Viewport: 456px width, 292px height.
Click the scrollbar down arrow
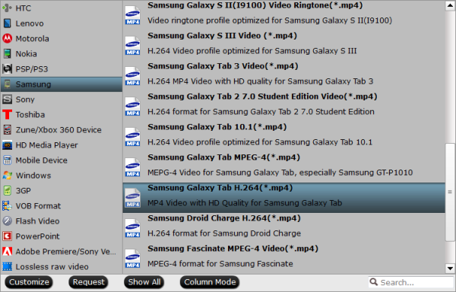click(x=450, y=268)
